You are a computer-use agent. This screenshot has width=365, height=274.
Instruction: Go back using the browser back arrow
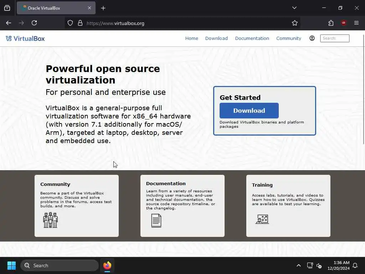pyautogui.click(x=9, y=23)
